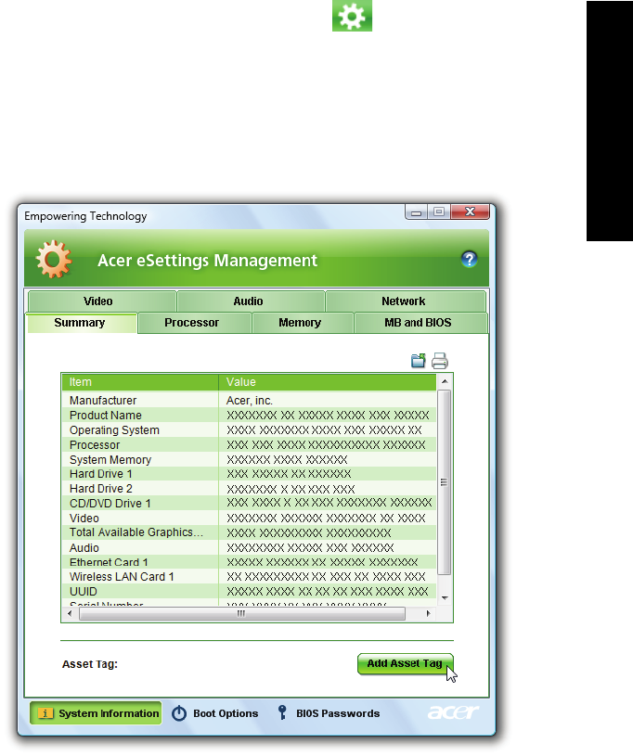Switch to the Audio tab
The width and height of the screenshot is (633, 756).
click(x=251, y=301)
